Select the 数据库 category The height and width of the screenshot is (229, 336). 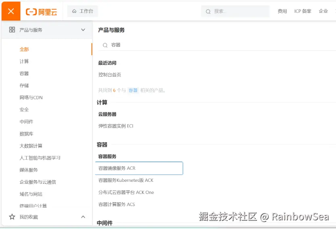pos(26,134)
